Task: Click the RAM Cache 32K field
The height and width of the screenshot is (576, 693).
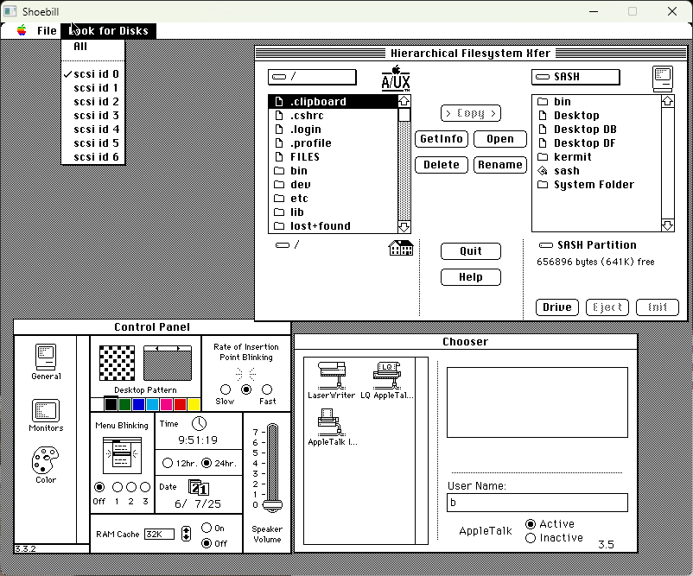Action: click(159, 534)
